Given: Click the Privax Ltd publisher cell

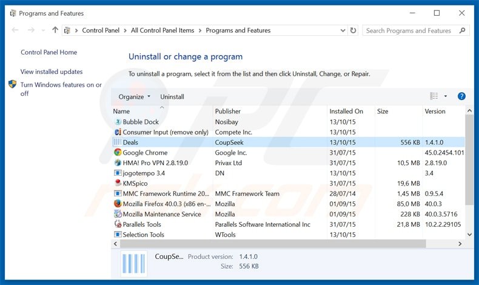Looking at the screenshot, I should pyautogui.click(x=228, y=163).
